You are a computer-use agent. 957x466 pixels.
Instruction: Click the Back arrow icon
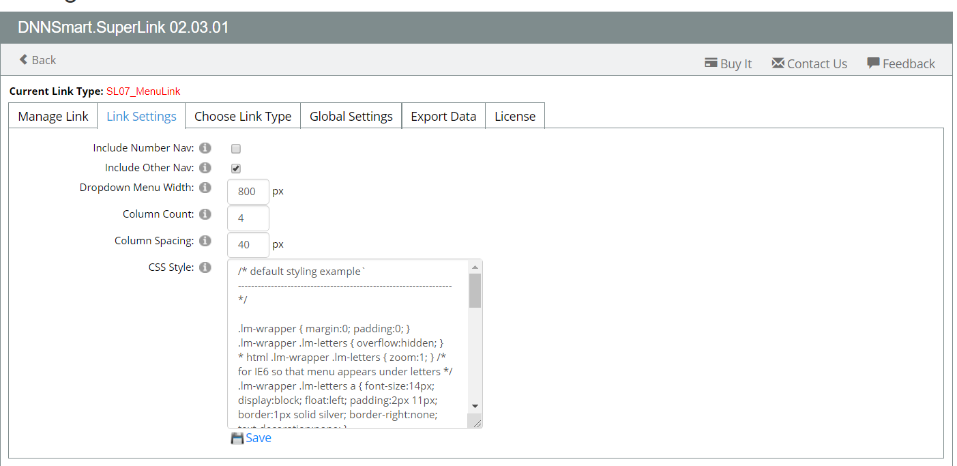click(23, 59)
